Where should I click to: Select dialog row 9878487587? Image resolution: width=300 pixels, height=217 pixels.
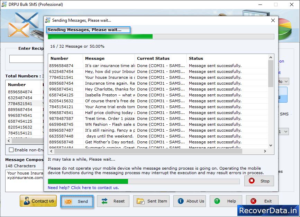click(x=158, y=119)
